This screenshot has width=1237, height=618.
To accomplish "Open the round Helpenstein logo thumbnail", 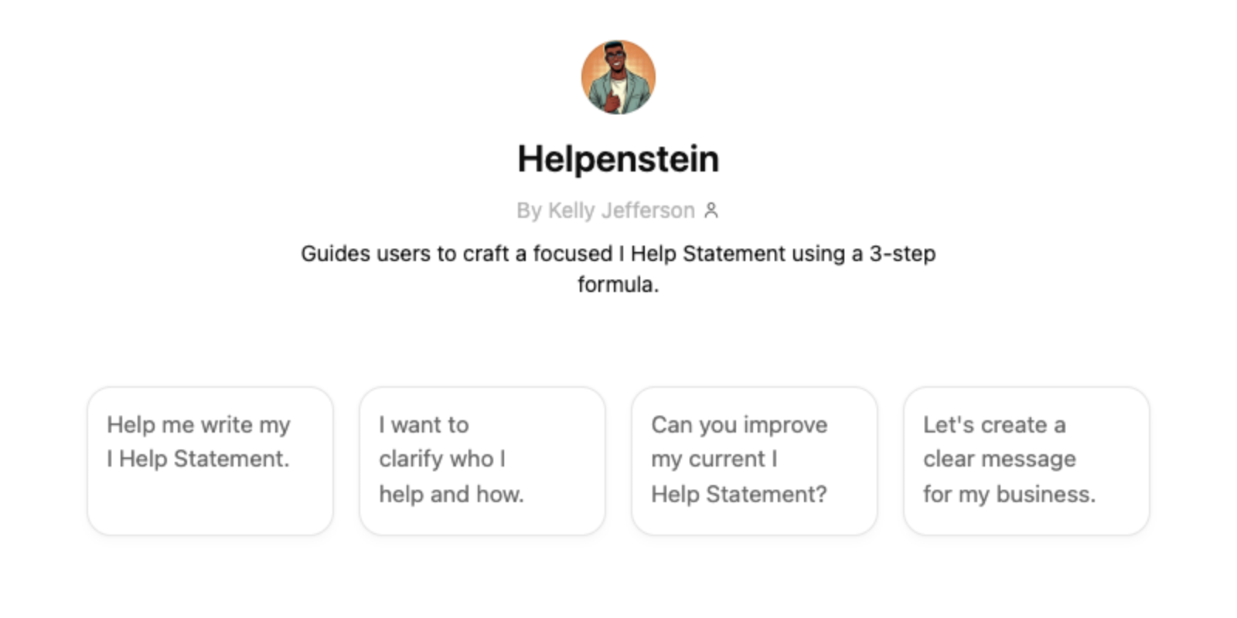I will tap(618, 77).
